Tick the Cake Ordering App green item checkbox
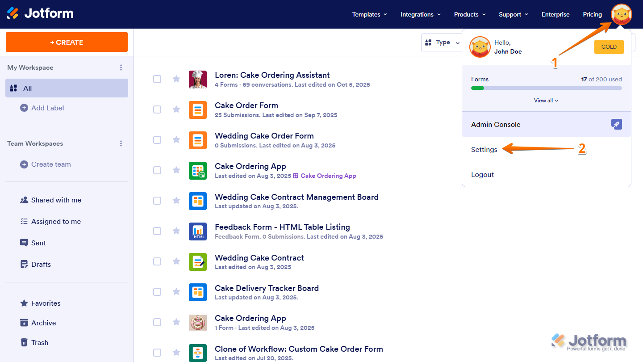Image resolution: width=643 pixels, height=362 pixels. point(157,170)
